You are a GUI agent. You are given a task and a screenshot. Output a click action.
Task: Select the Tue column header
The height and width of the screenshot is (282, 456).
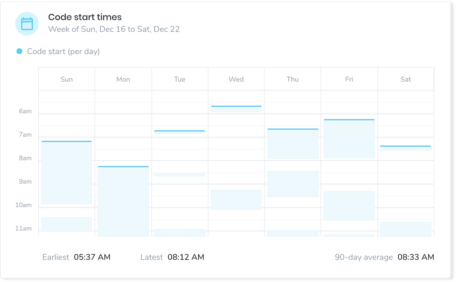click(x=180, y=79)
